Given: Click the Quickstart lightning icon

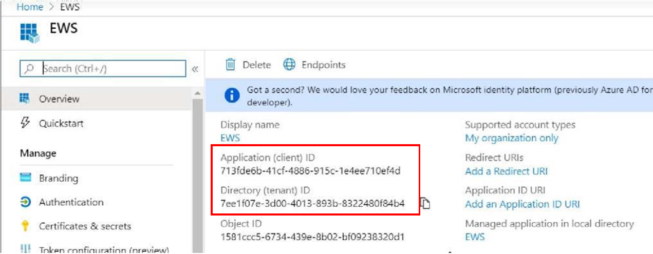Looking at the screenshot, I should [x=25, y=123].
